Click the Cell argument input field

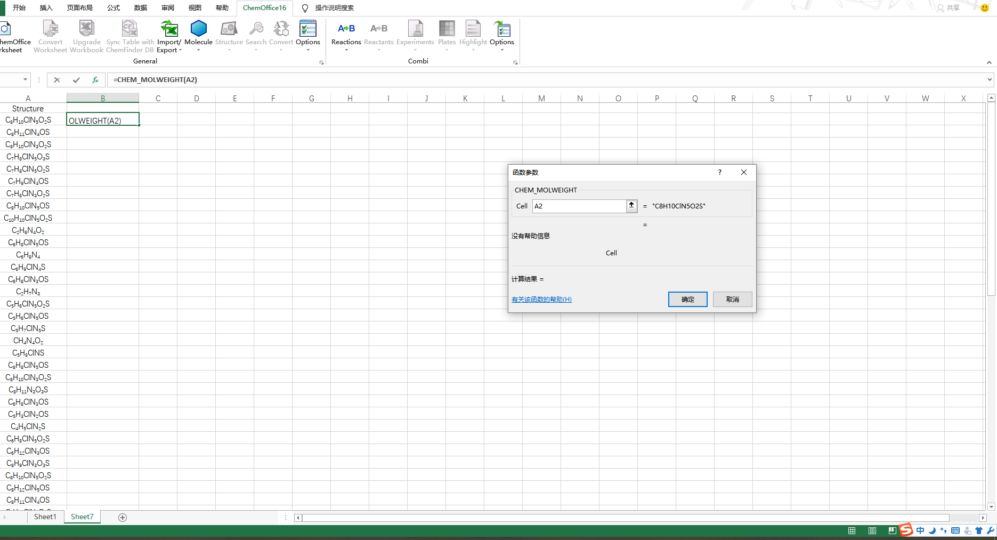click(579, 206)
